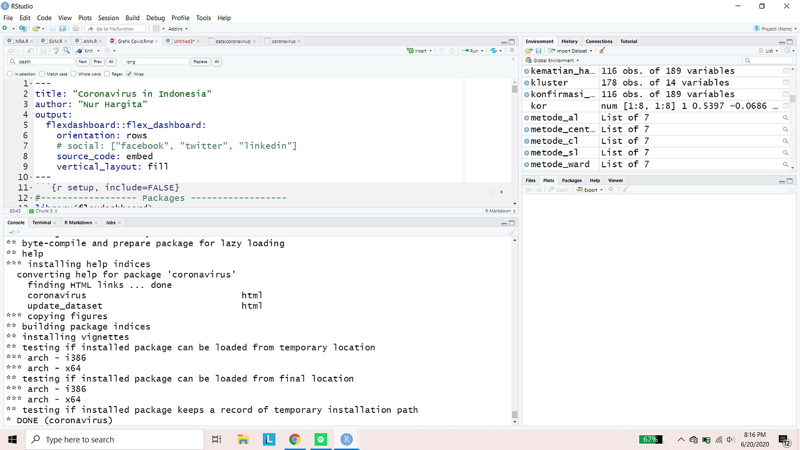Click the Create a project icon
The width and height of the screenshot is (800, 450).
click(23, 29)
